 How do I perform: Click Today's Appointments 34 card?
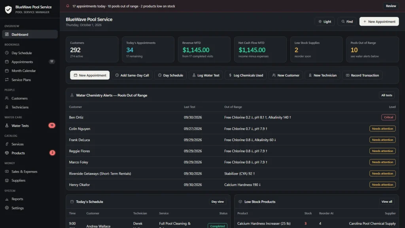point(148,49)
